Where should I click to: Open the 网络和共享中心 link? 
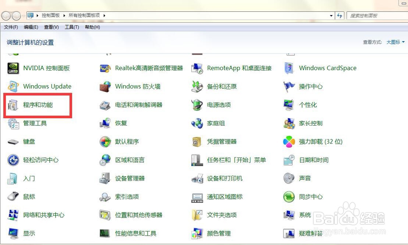click(x=44, y=215)
